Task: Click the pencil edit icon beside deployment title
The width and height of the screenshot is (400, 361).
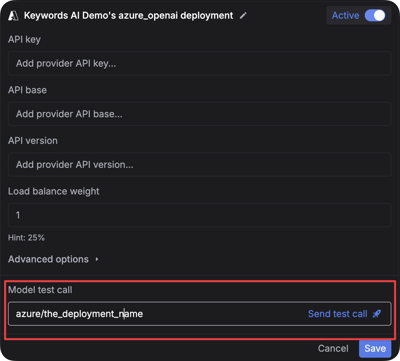Action: point(243,16)
